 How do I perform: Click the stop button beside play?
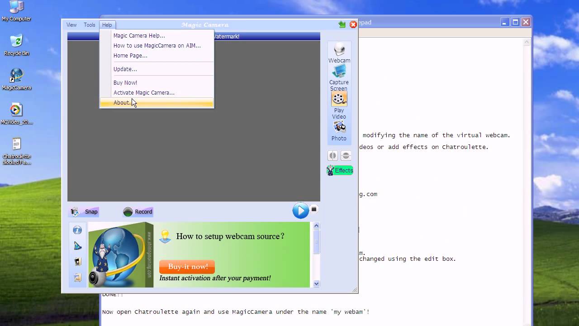tap(314, 209)
